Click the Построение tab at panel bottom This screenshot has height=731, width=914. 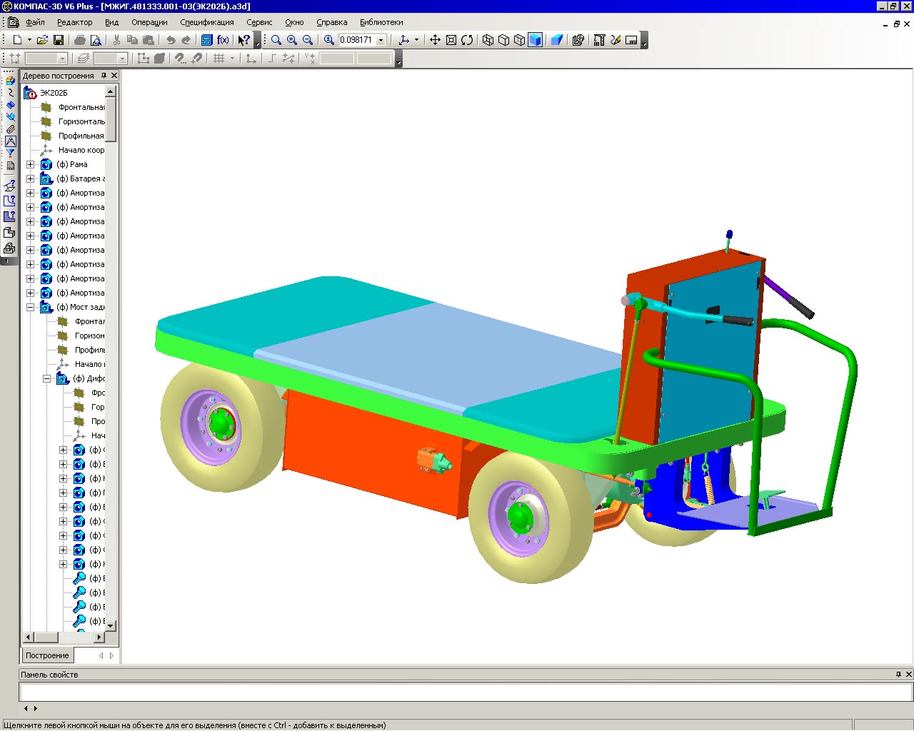coord(47,655)
